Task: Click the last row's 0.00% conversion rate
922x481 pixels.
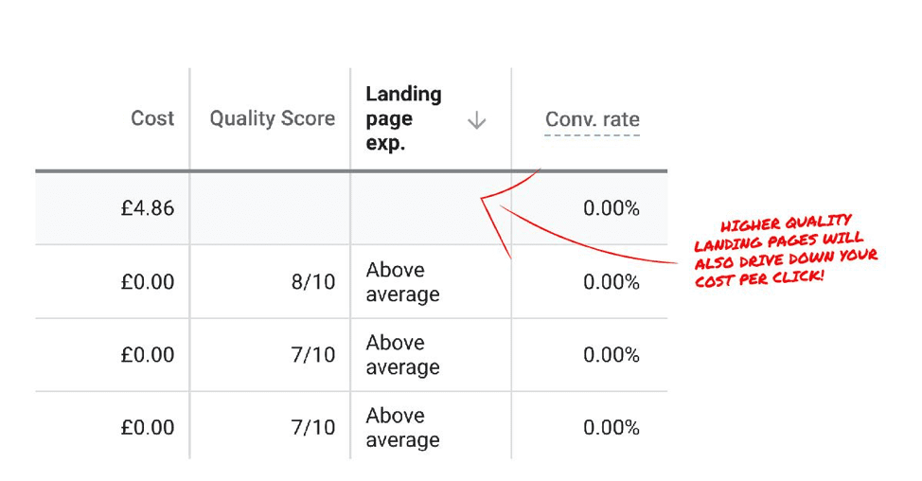Action: [612, 427]
